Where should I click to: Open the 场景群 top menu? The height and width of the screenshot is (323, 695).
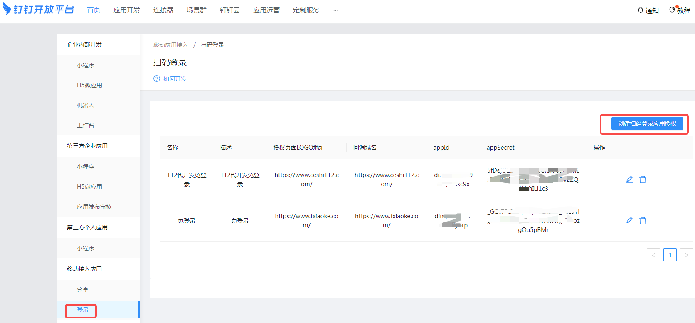[x=197, y=10]
